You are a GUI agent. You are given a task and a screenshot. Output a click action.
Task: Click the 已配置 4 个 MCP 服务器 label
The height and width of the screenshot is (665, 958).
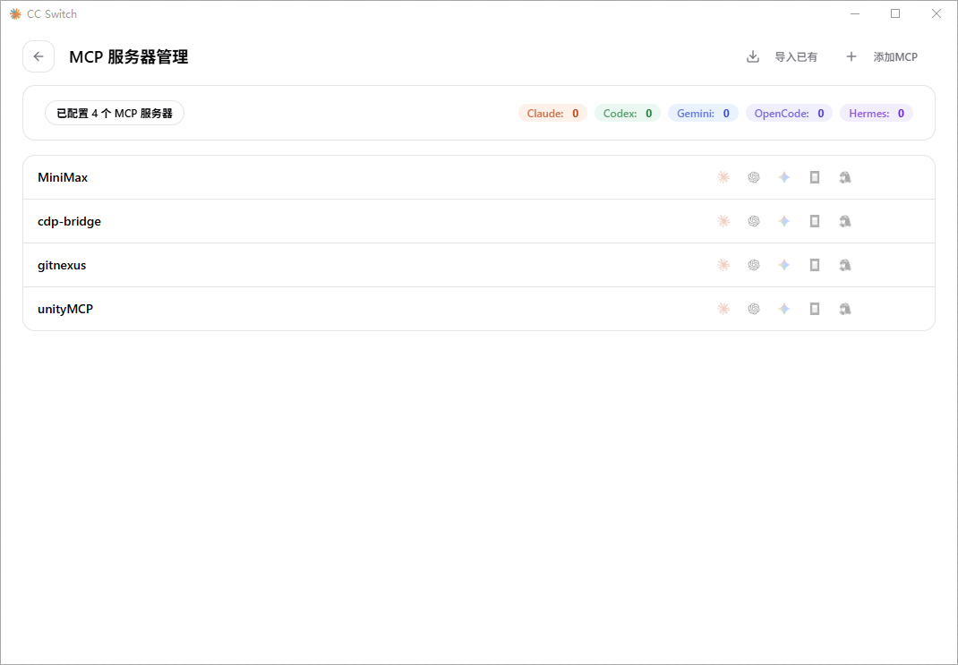[115, 113]
